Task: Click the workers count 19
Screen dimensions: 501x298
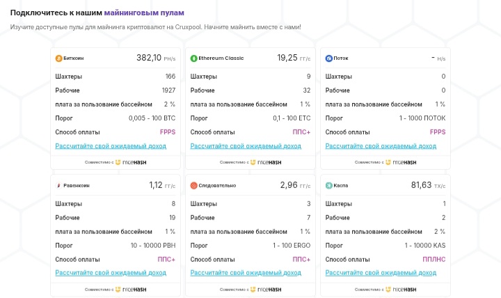Action: (173, 218)
